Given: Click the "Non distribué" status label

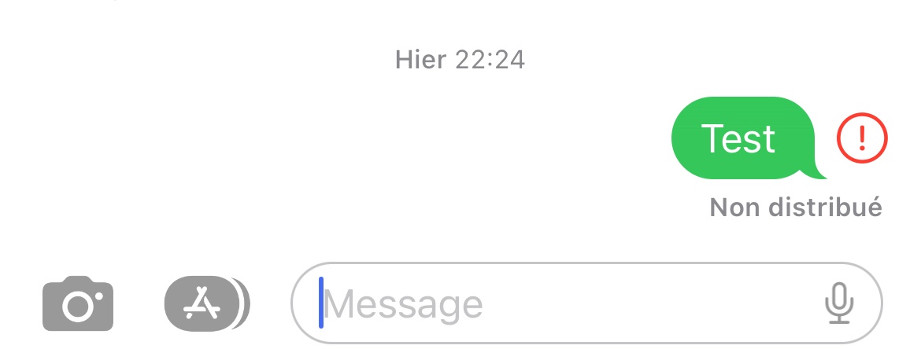Looking at the screenshot, I should click(x=796, y=207).
